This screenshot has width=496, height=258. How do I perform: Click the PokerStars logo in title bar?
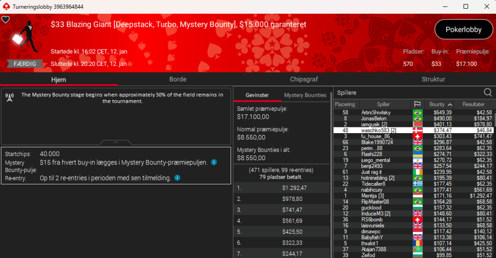tap(6, 6)
